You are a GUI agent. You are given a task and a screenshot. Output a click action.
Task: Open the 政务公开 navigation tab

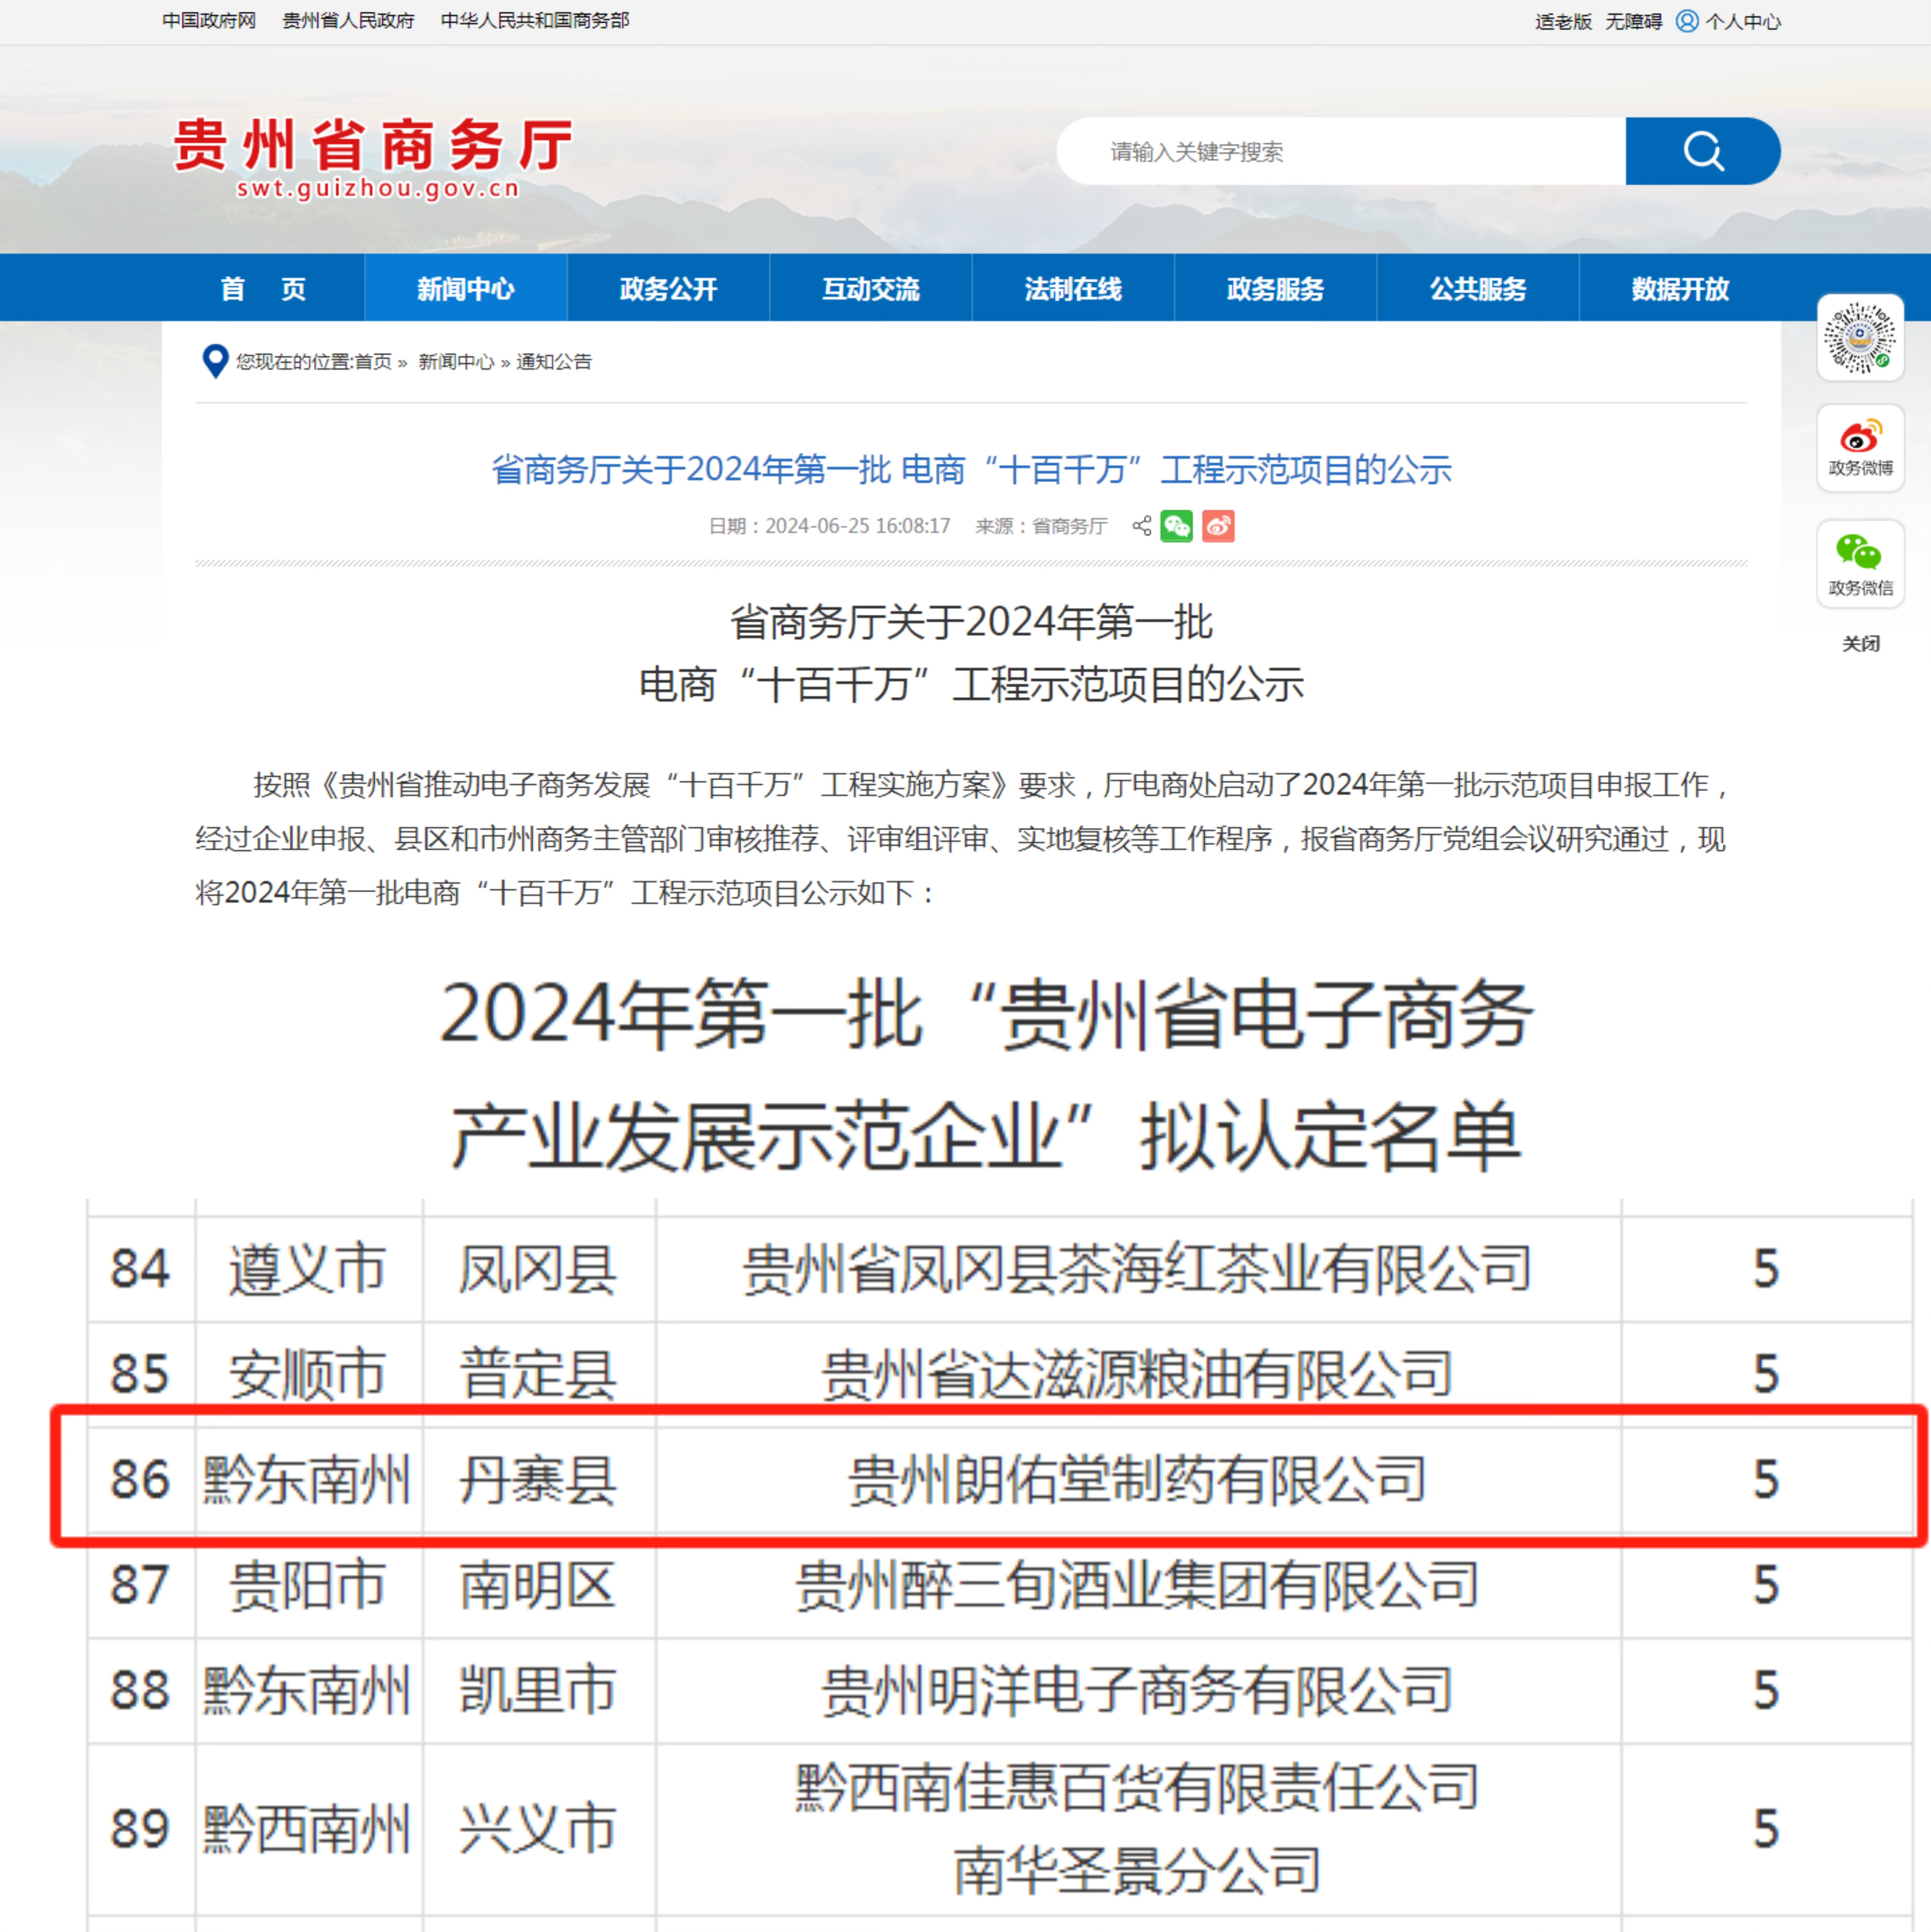pos(668,289)
